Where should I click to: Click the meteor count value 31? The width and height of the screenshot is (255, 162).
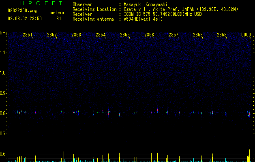(59, 19)
